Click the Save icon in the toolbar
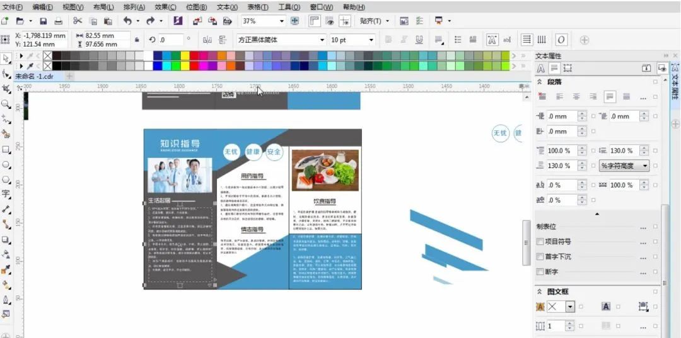The height and width of the screenshot is (338, 681). [43, 21]
